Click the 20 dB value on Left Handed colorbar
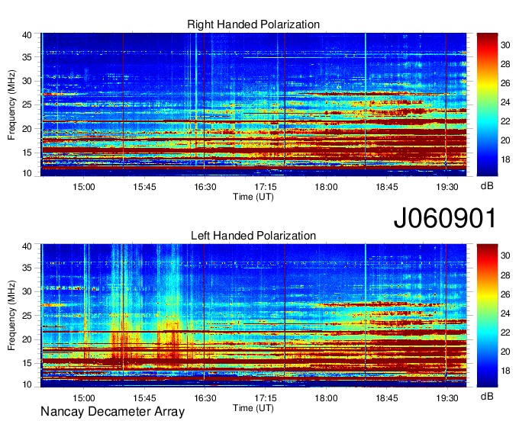This screenshot has width=519, height=421. tap(505, 352)
